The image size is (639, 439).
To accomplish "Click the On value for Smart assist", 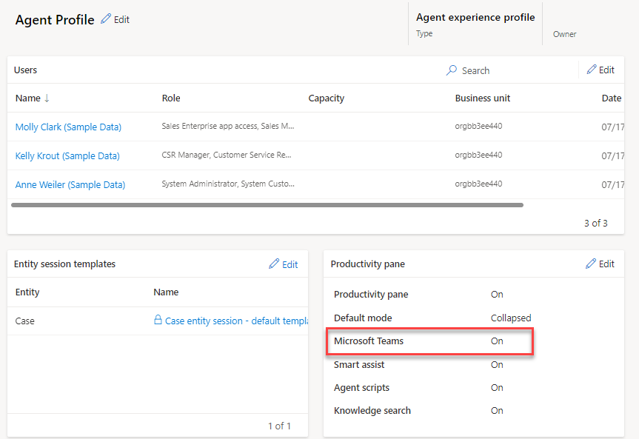I will (497, 365).
